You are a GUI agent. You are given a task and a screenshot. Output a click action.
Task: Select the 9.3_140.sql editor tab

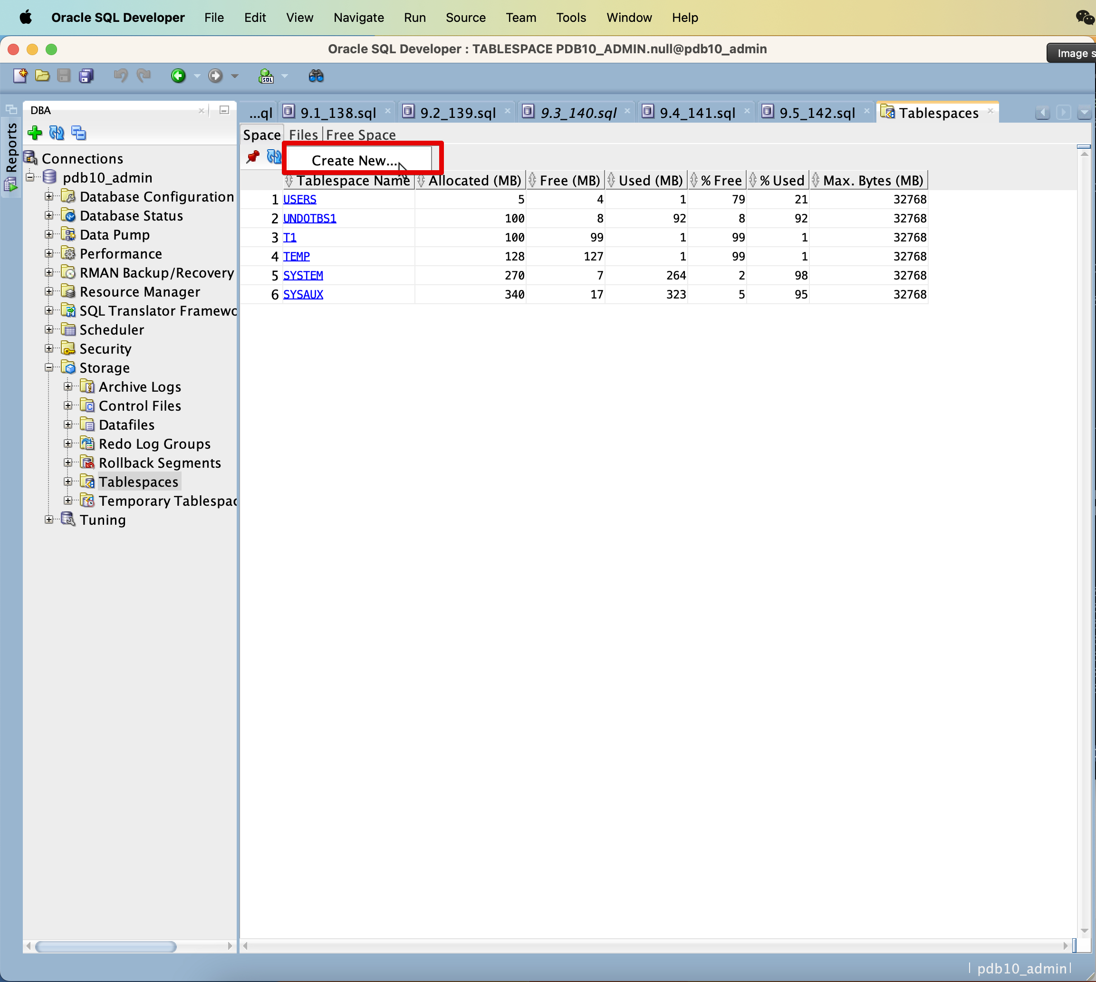[x=577, y=113]
